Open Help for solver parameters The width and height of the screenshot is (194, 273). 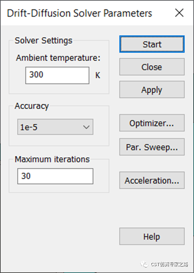click(x=152, y=236)
